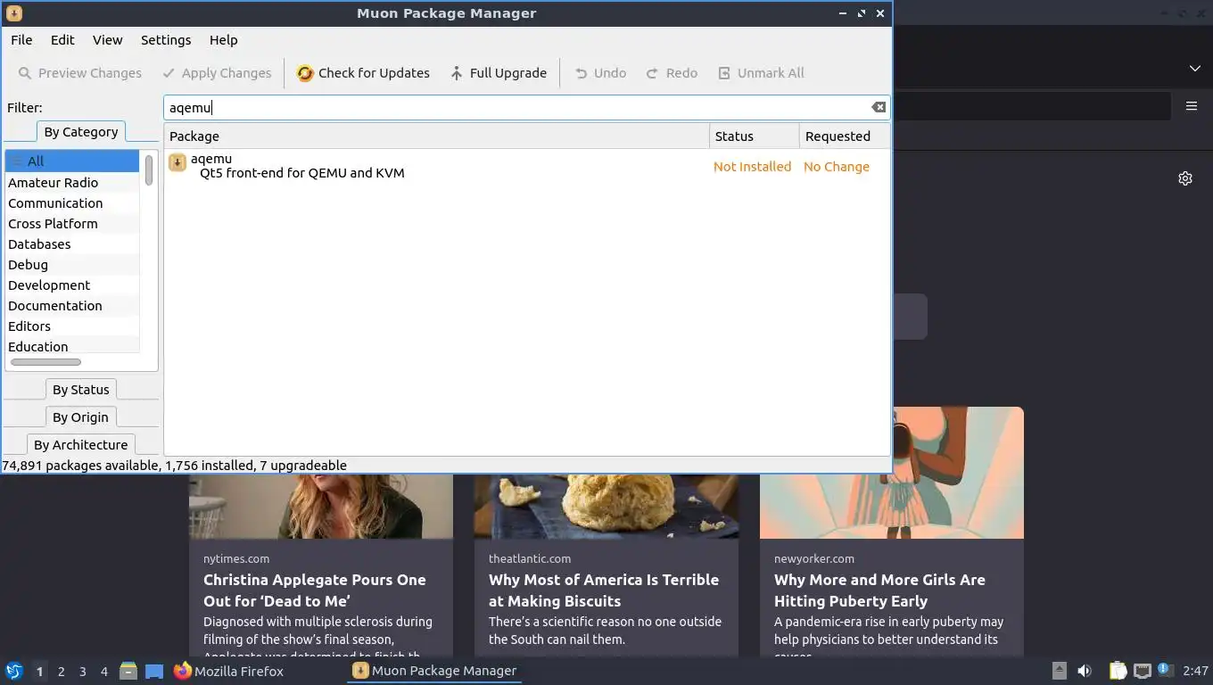
Task: Switch to virtual desktop 3
Action: coord(82,672)
